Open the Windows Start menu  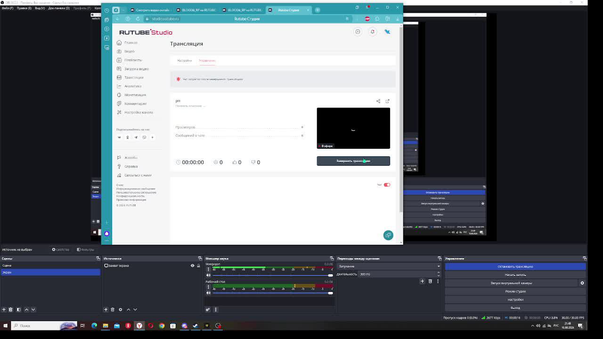pos(6,325)
